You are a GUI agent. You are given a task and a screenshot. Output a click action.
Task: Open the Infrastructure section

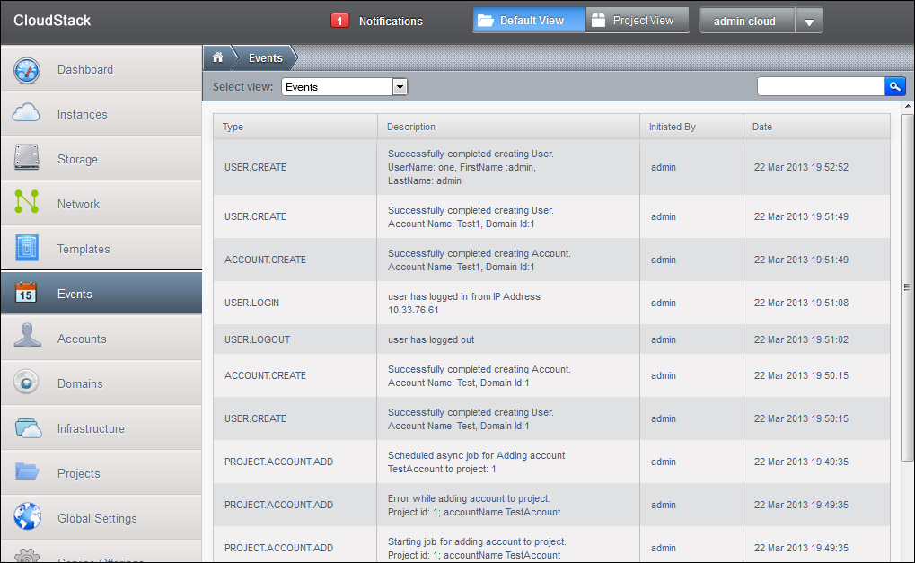coord(91,428)
